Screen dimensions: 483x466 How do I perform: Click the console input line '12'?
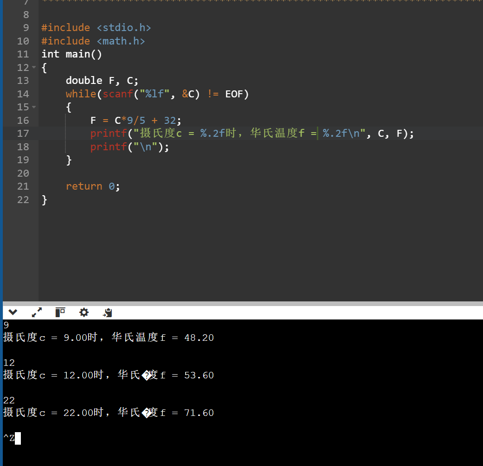pyautogui.click(x=9, y=363)
